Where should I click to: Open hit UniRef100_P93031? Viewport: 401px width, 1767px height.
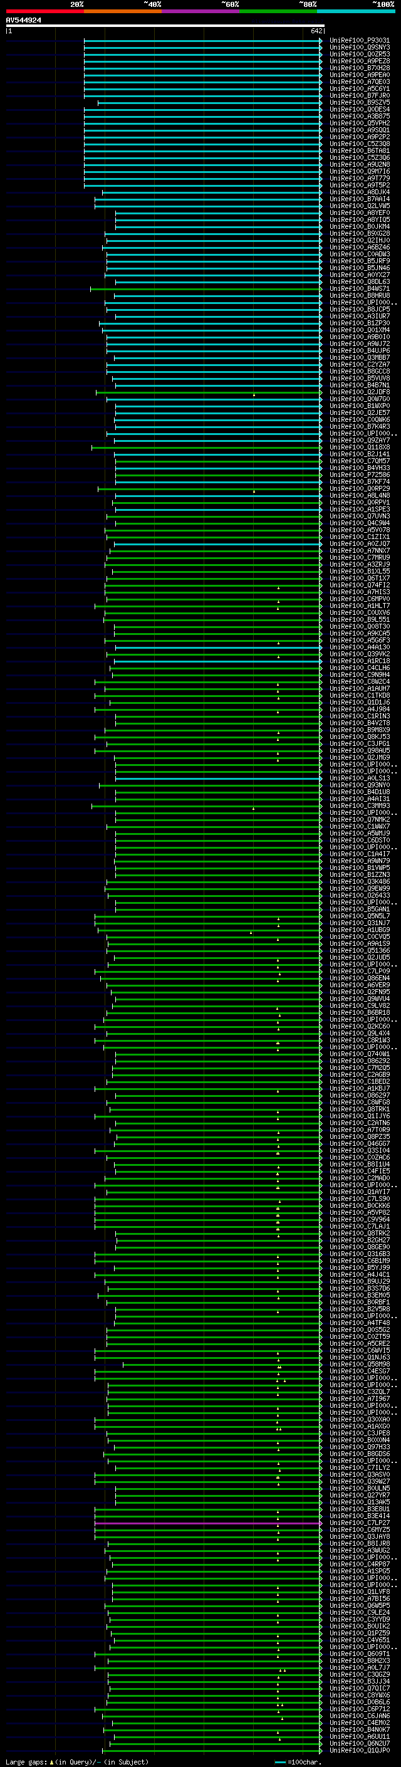point(359,41)
